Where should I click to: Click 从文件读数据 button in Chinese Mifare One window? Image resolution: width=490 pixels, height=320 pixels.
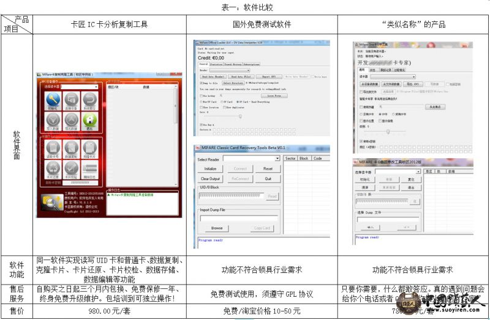coord(391,84)
